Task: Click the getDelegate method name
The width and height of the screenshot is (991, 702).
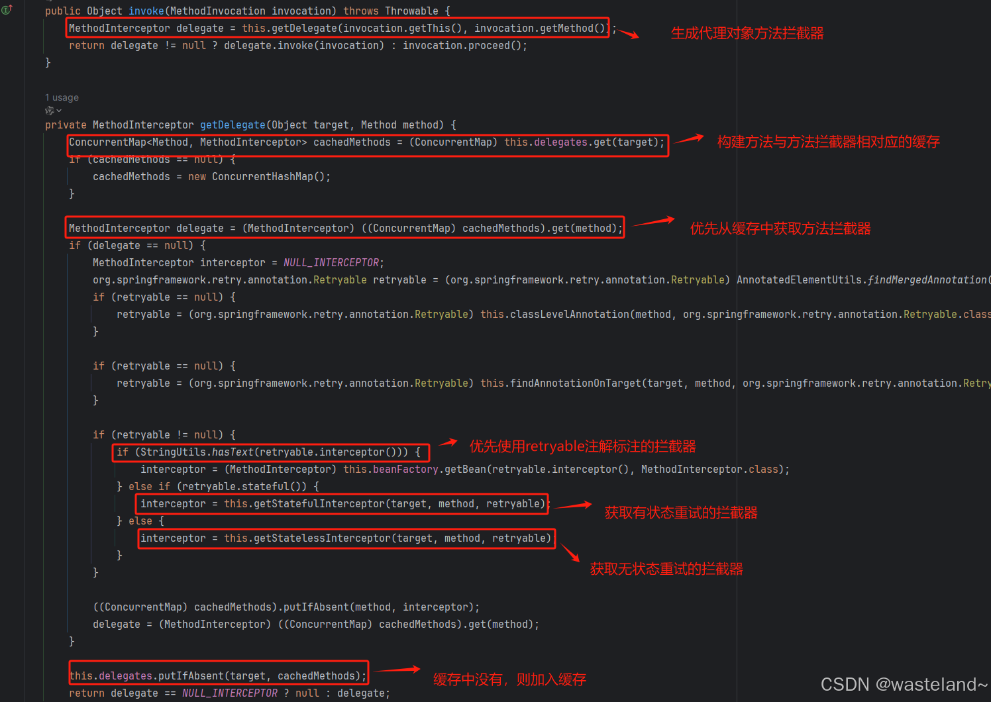Action: [233, 125]
